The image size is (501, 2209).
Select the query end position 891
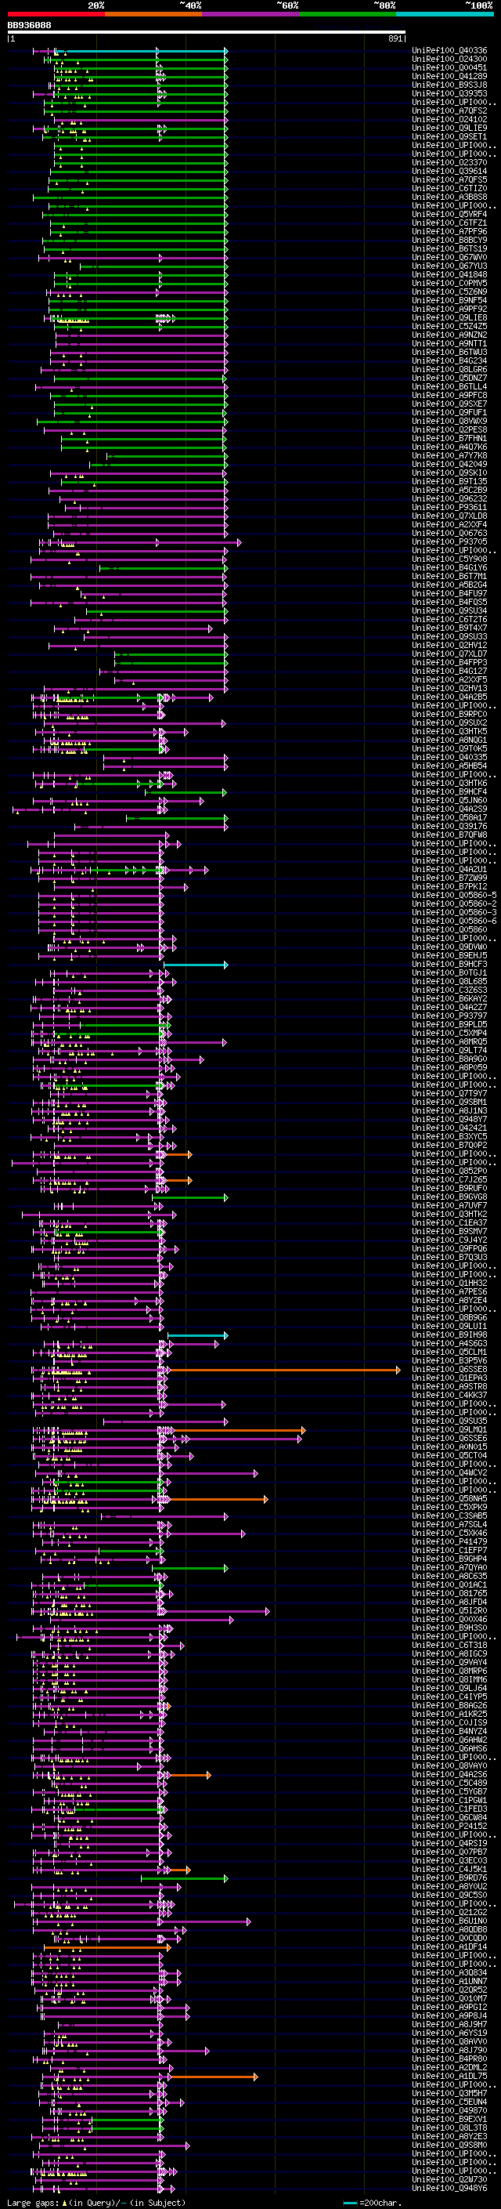point(395,38)
